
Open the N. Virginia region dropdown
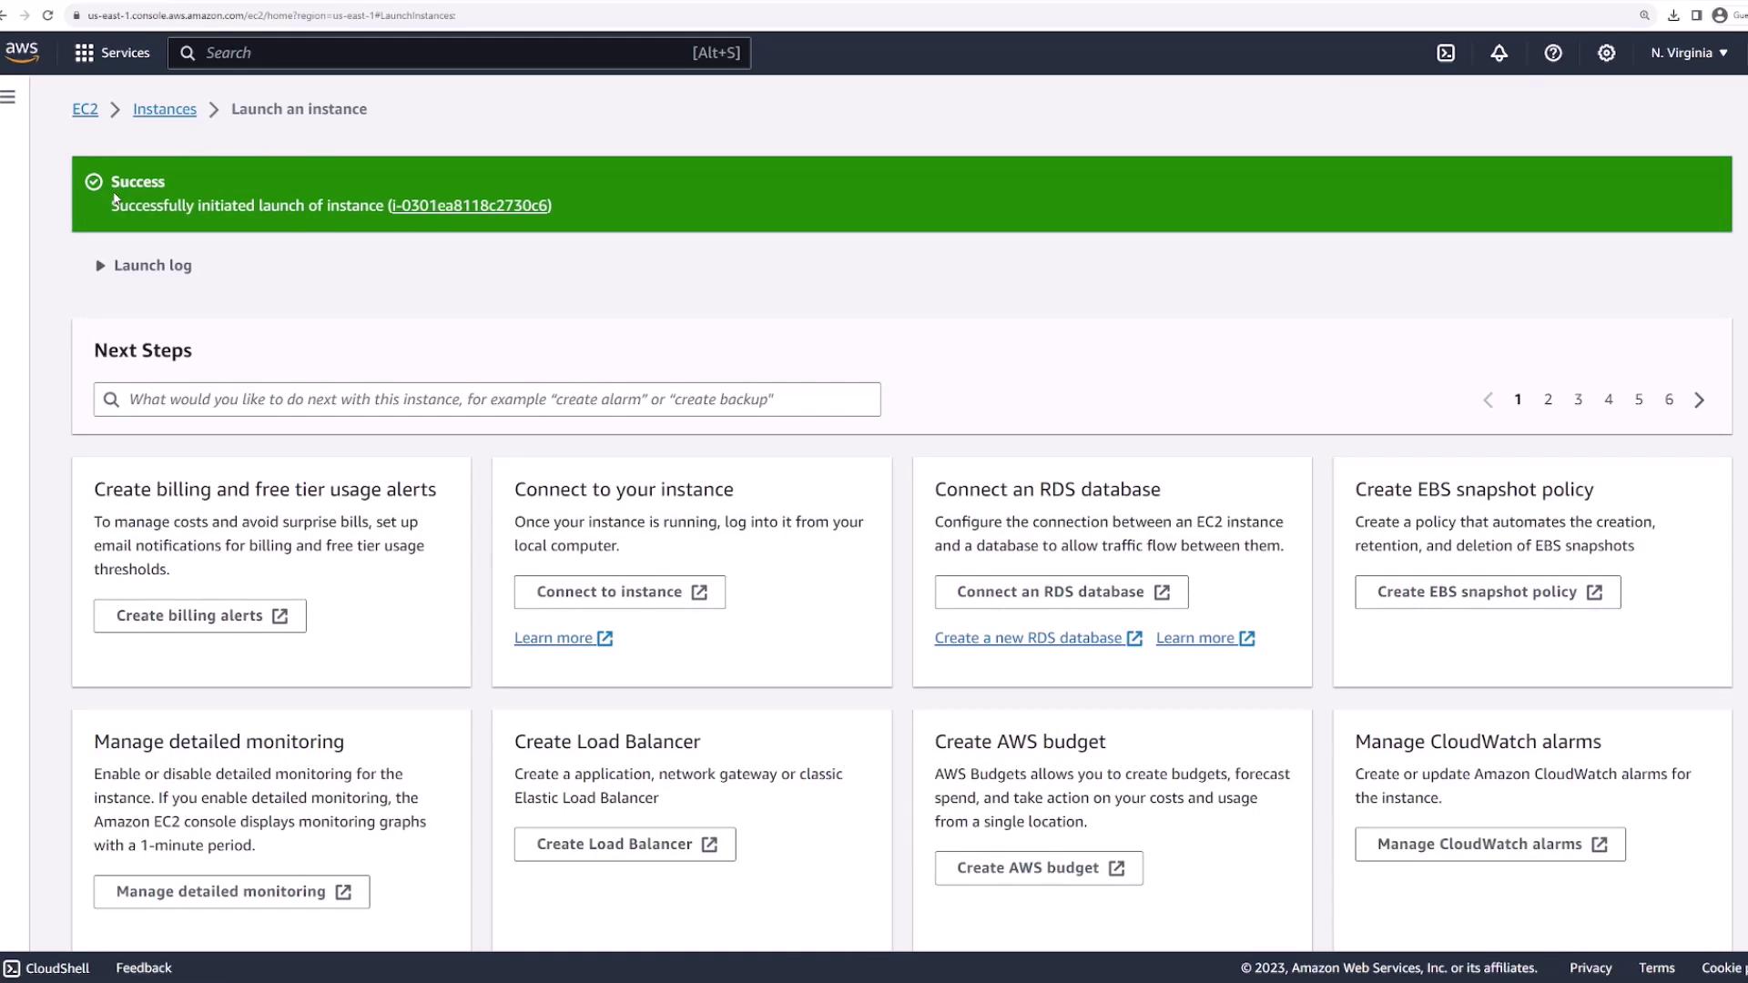[x=1689, y=53]
